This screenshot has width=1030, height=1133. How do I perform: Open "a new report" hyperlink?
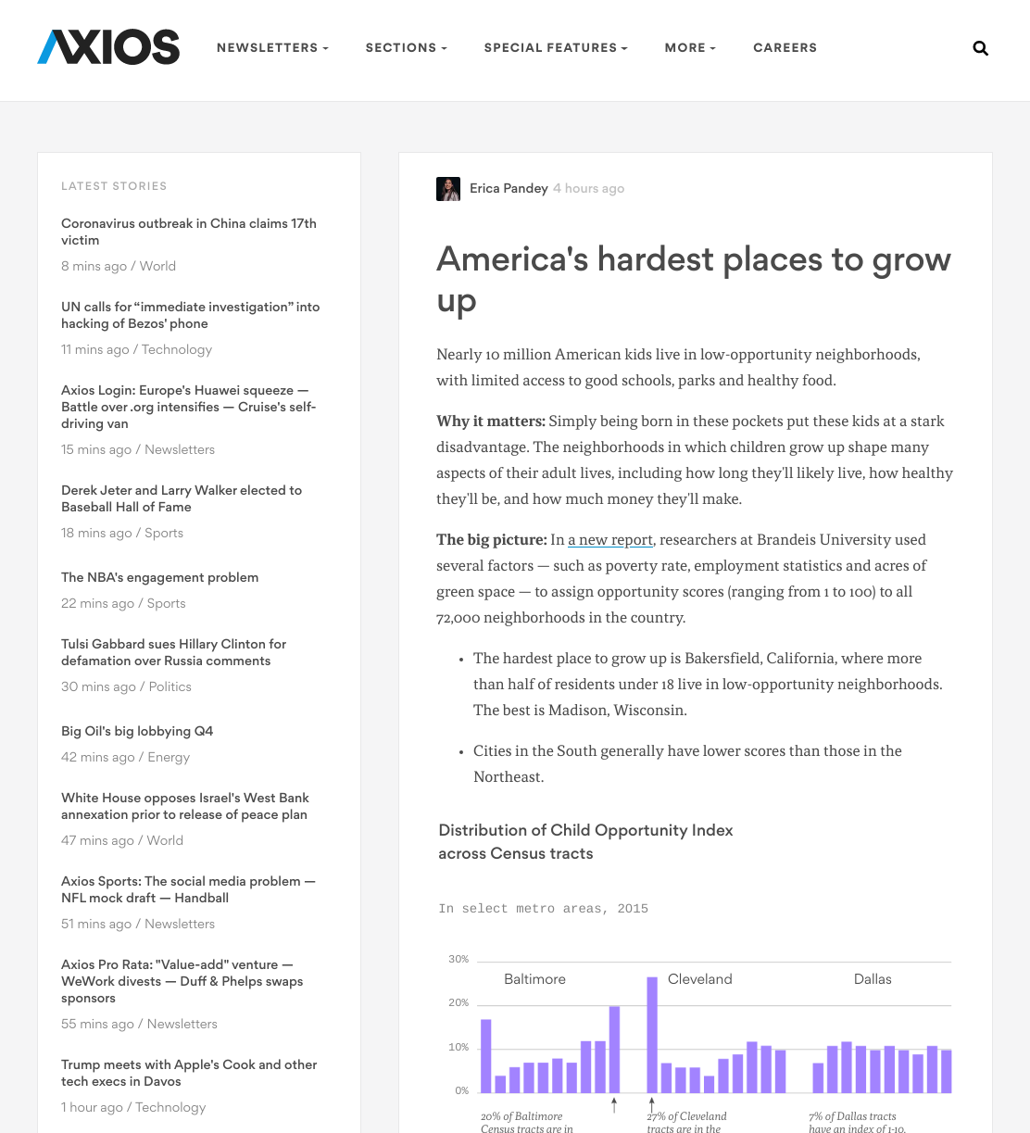(x=610, y=540)
